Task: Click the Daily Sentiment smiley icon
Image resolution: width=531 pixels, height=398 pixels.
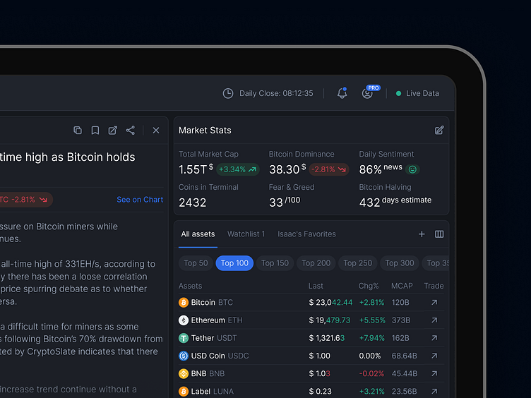Action: pos(412,169)
